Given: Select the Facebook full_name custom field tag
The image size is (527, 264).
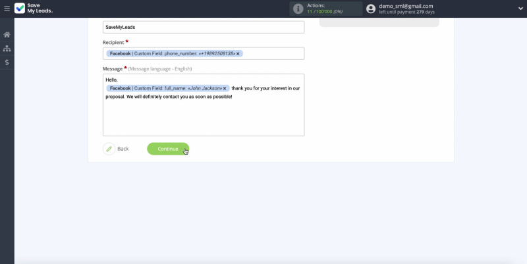Looking at the screenshot, I should [x=168, y=88].
